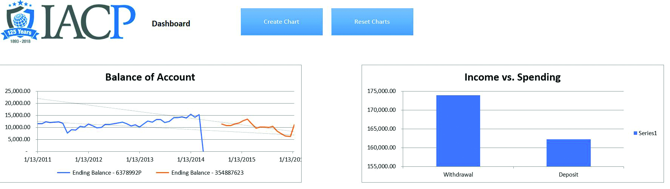The height and width of the screenshot is (189, 670).
Task: Click the blue Series1 legend swatch
Action: [635, 133]
